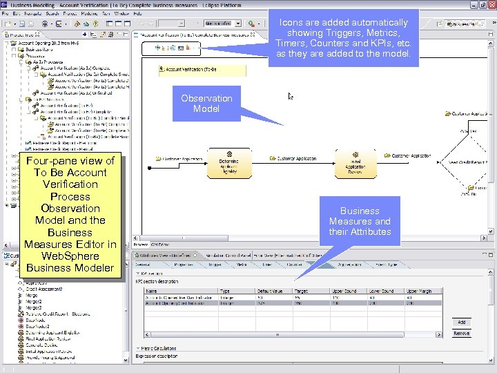Click the diagram vertical scrollbar down arrow
The image size is (497, 373).
point(491,231)
